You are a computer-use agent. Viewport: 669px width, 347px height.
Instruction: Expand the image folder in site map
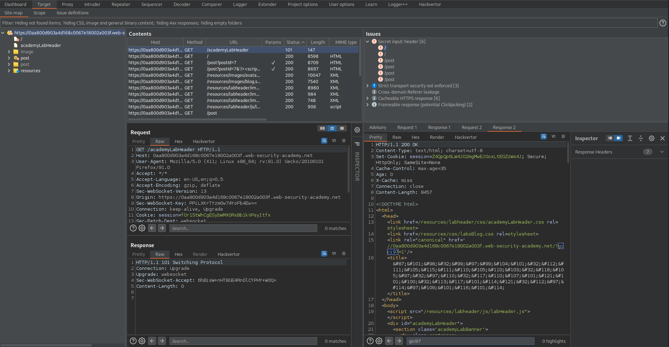(x=9, y=52)
